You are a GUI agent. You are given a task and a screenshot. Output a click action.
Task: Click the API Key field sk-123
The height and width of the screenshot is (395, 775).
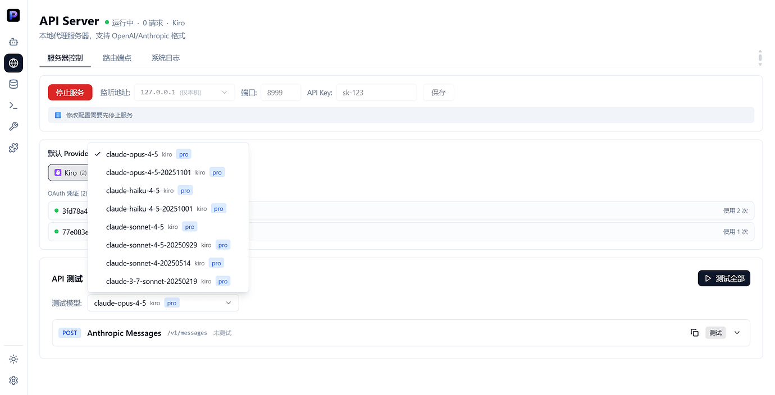pyautogui.click(x=376, y=93)
